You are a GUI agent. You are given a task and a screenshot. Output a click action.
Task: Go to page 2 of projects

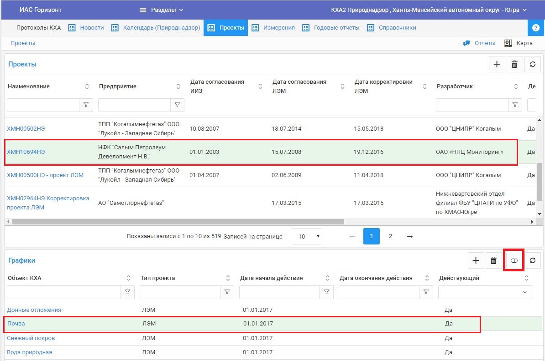[390, 236]
